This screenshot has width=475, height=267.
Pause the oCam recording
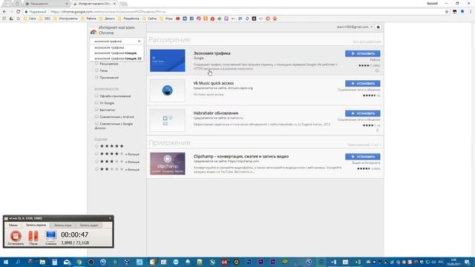[33, 237]
